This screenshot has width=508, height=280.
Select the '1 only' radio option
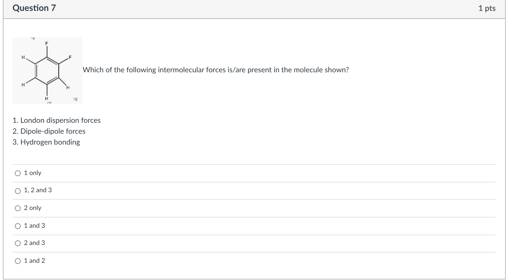click(x=18, y=173)
